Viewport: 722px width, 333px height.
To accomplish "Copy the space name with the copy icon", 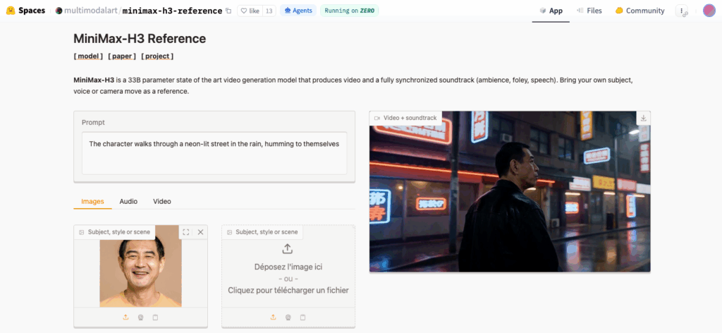I will (228, 11).
